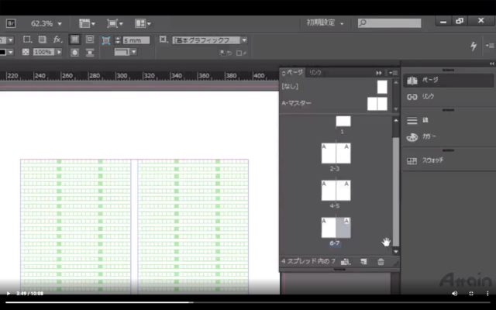496x310 pixels.
Task: Click the A-マスター spread thumbnail
Action: (x=377, y=104)
